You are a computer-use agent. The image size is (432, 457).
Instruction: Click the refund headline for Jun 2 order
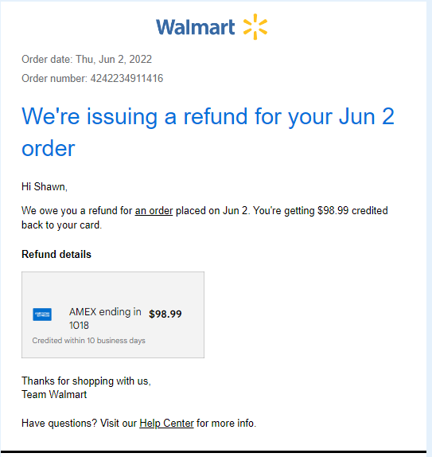pos(208,132)
